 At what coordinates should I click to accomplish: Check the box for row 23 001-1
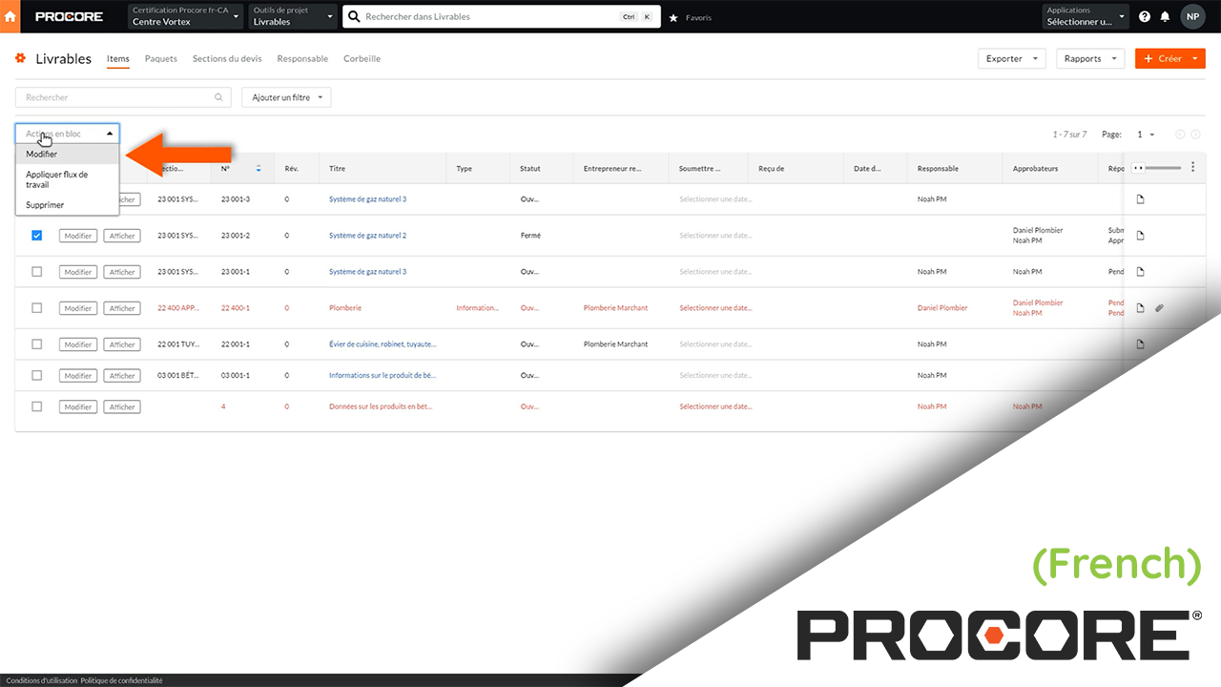tap(37, 272)
